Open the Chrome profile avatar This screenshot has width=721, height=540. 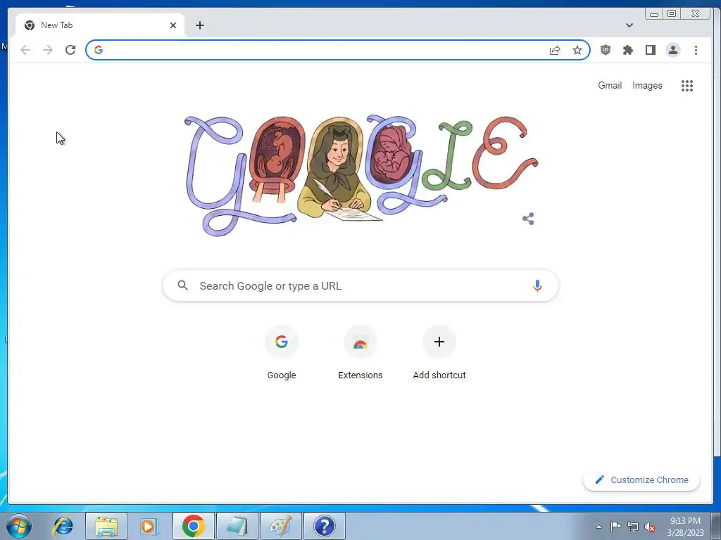click(672, 50)
